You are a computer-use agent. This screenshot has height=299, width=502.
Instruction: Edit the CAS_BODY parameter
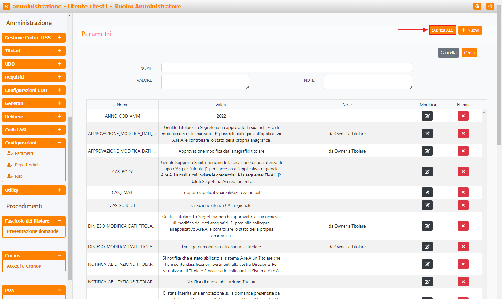point(427,172)
